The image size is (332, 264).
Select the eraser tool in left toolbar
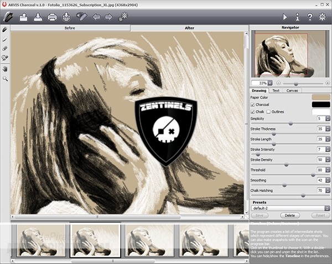pos(5,49)
